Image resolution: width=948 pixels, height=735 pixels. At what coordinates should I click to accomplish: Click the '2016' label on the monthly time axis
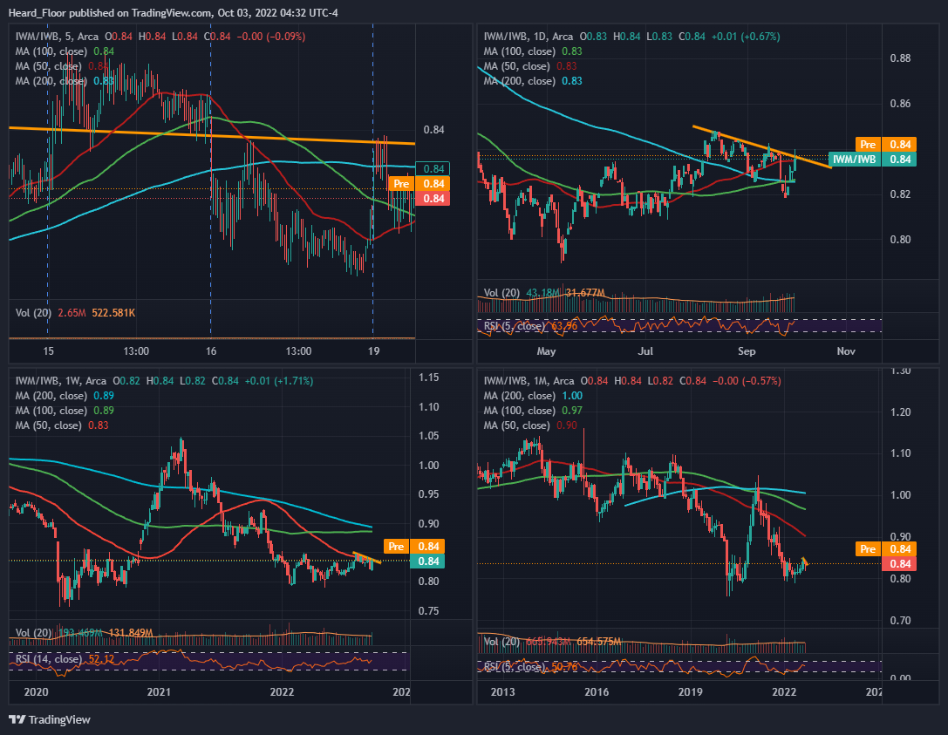[597, 691]
